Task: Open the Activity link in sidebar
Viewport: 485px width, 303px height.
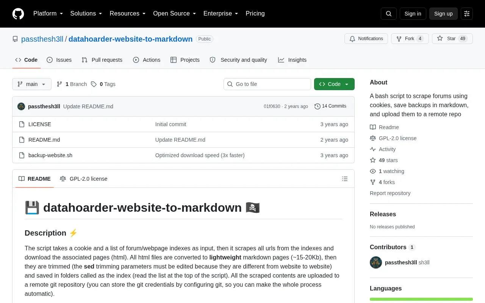Action: [383, 149]
